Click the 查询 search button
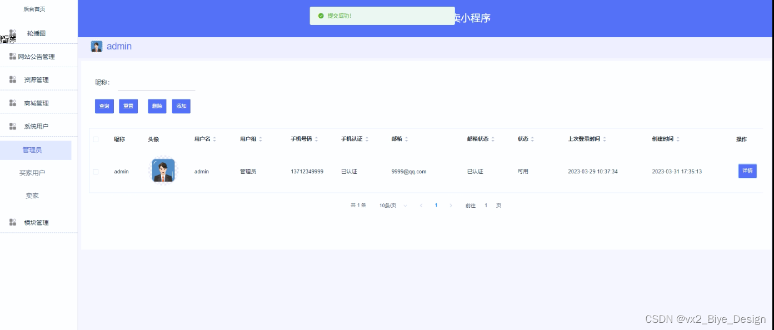 [104, 106]
